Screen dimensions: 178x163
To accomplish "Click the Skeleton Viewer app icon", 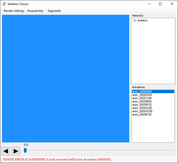I will 4,4.
